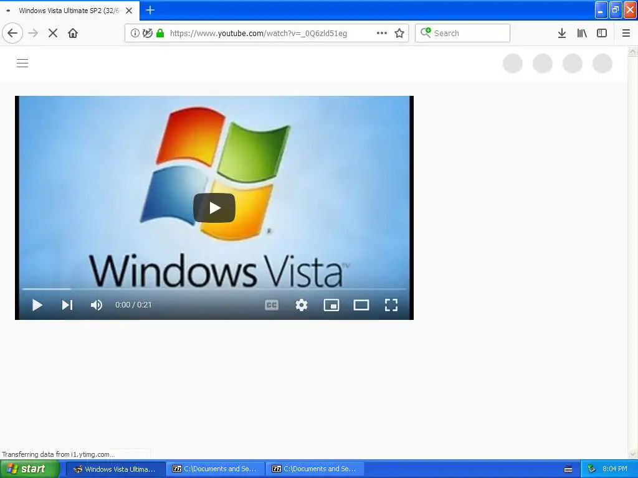Image resolution: width=638 pixels, height=478 pixels.
Task: Open the Firefox home page
Action: tap(73, 33)
